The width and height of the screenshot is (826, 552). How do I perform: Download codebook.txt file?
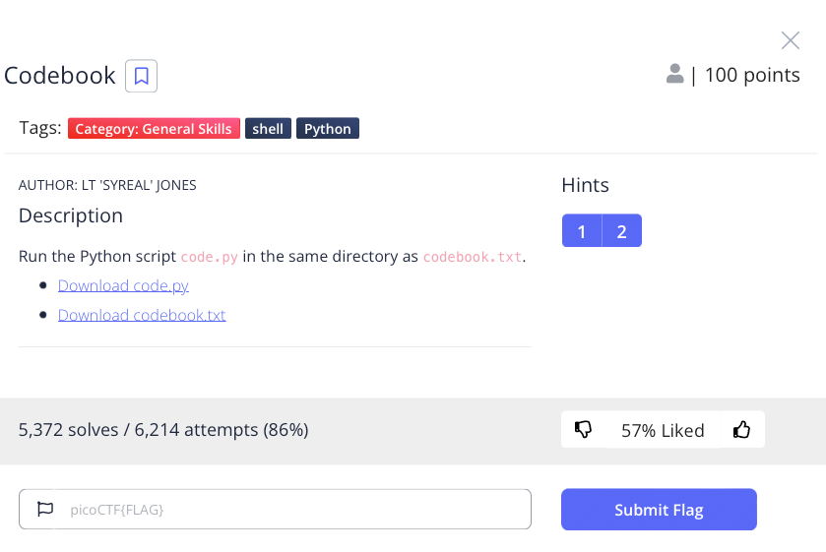[142, 315]
